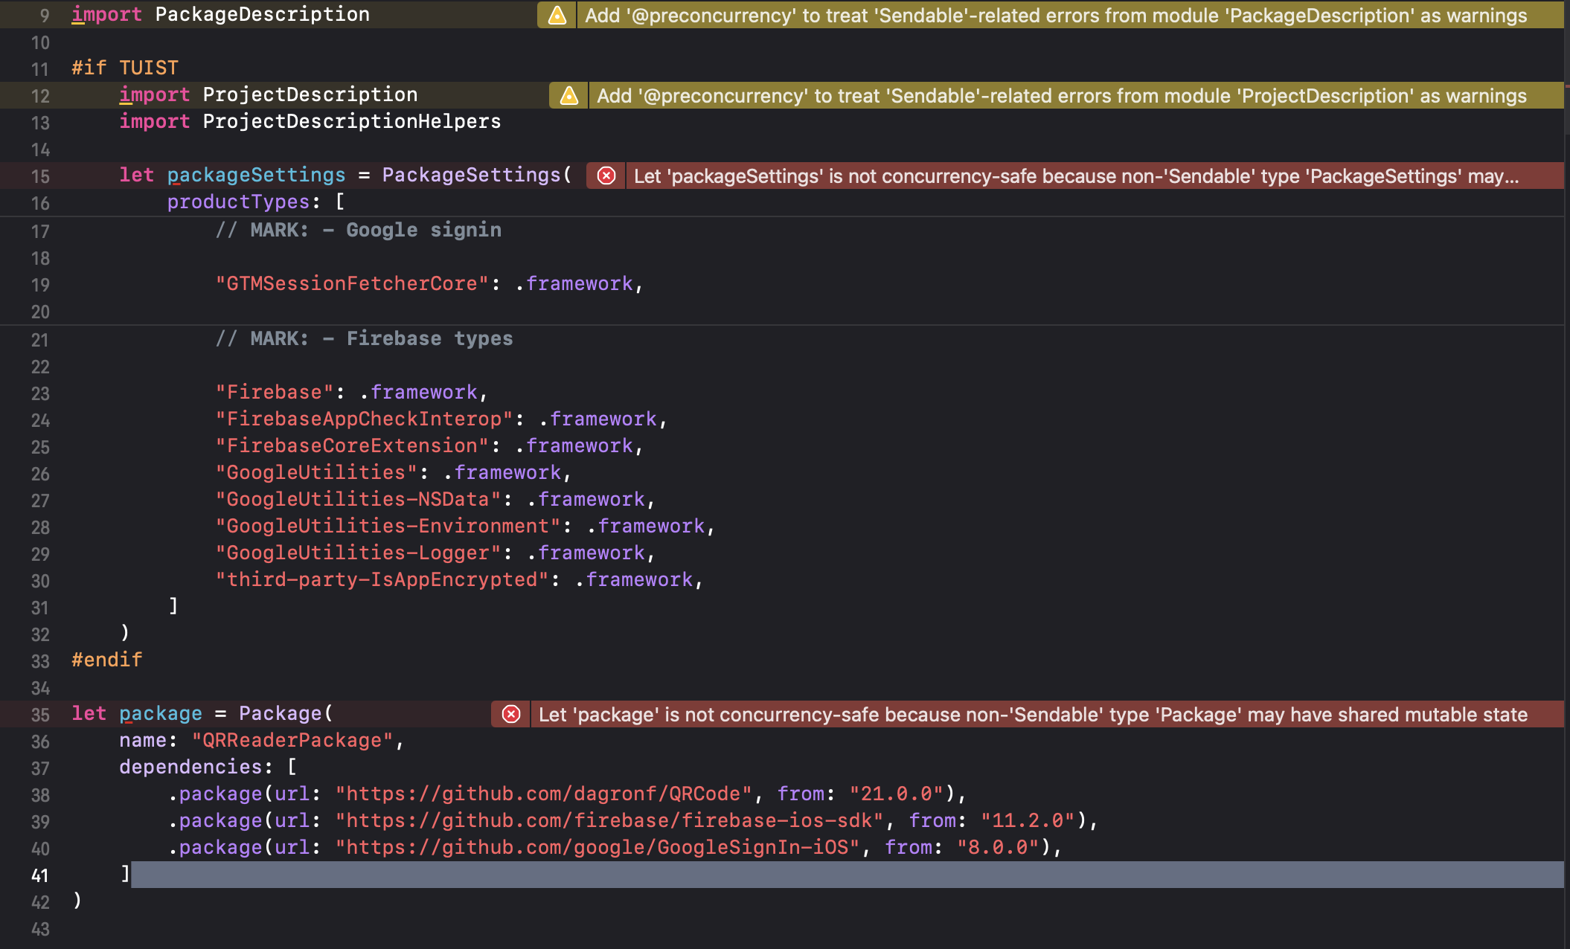
Task: Click the warning icon on the ProjectDescription import line
Action: tap(569, 95)
